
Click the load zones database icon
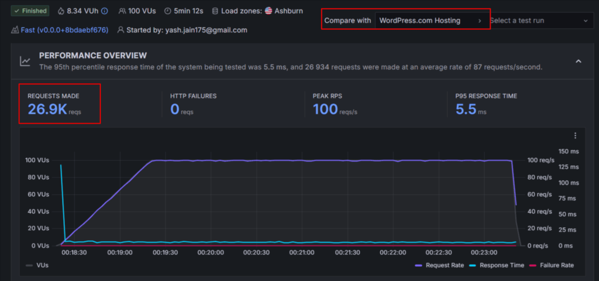(215, 11)
